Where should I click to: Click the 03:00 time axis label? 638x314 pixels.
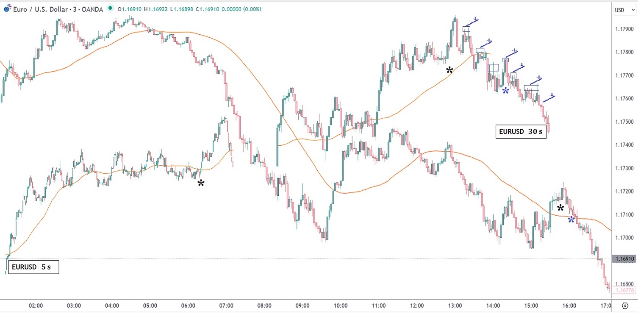(x=74, y=306)
